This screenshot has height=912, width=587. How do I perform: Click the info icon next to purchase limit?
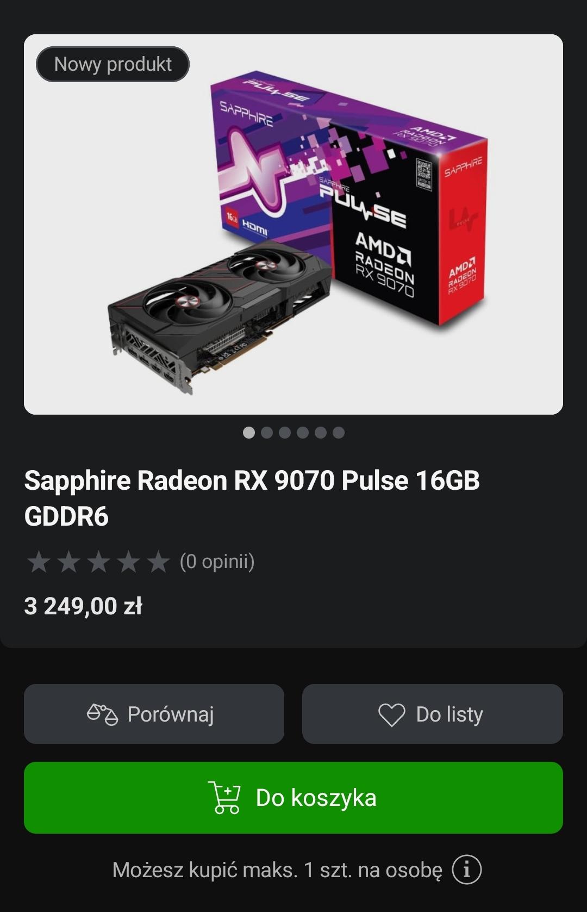point(466,869)
